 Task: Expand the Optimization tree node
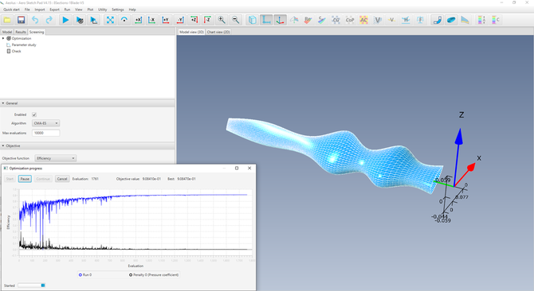tap(3, 38)
